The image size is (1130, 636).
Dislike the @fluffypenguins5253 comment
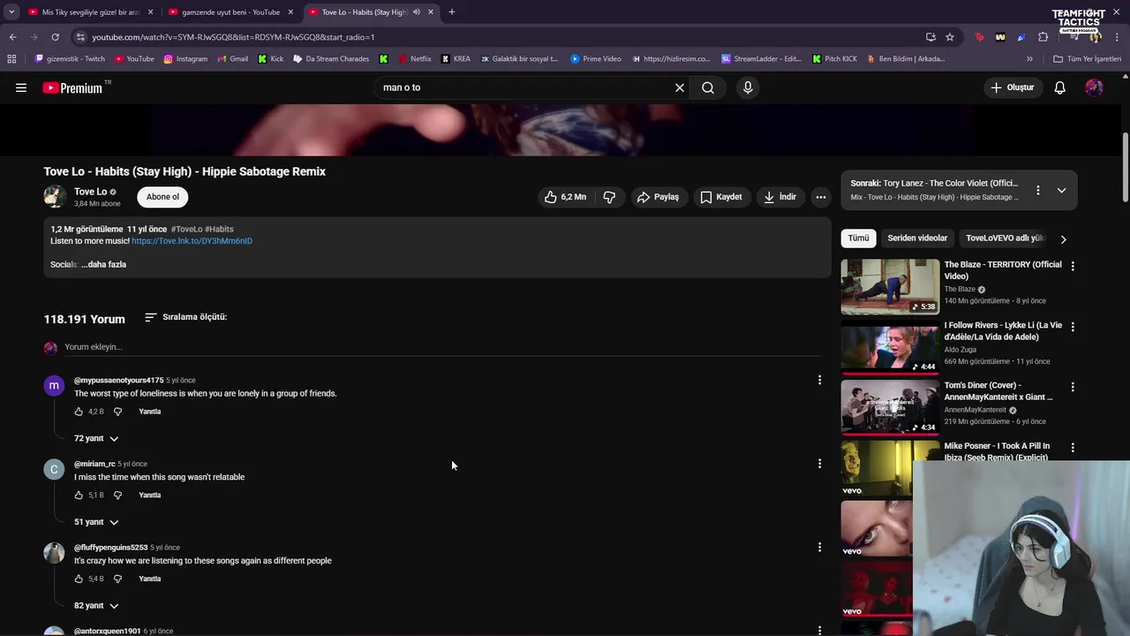click(117, 579)
